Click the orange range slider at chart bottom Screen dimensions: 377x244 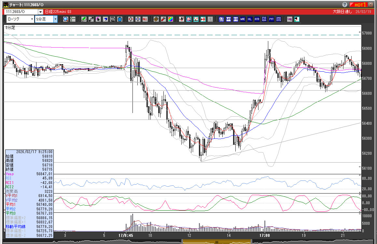pyautogui.click(x=216, y=242)
